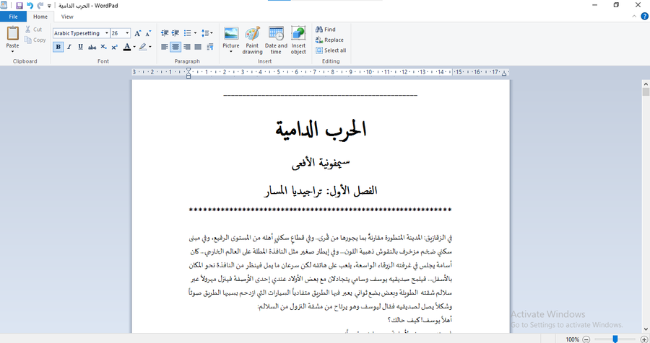The height and width of the screenshot is (343, 650).
Task: Toggle Bold formatting
Action: (58, 47)
